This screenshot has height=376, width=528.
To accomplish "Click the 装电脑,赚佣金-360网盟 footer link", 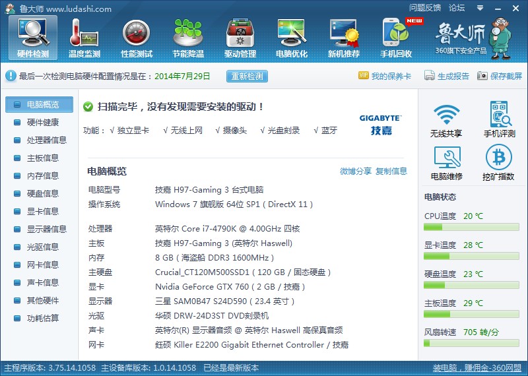I will pyautogui.click(x=477, y=367).
